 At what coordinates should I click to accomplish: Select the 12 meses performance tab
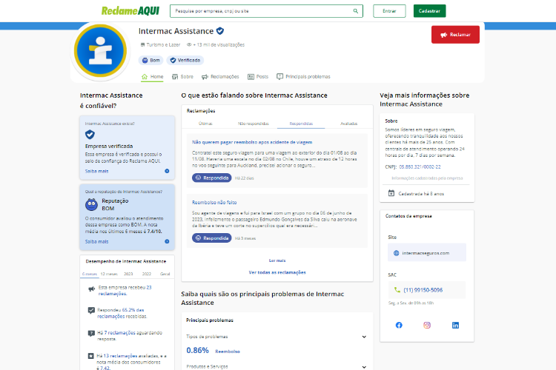(109, 274)
